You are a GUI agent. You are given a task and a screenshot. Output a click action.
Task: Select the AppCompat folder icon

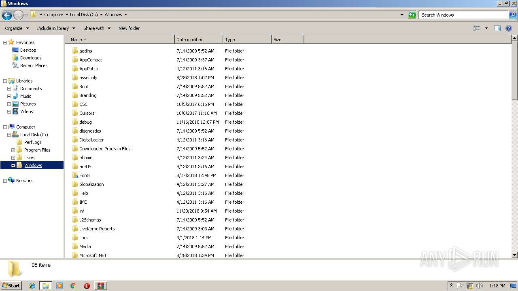pos(75,60)
